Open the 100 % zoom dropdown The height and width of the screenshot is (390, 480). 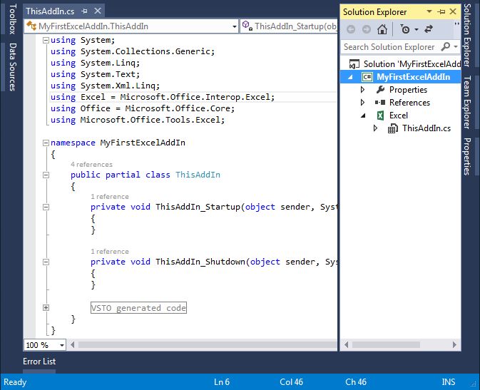coord(62,345)
